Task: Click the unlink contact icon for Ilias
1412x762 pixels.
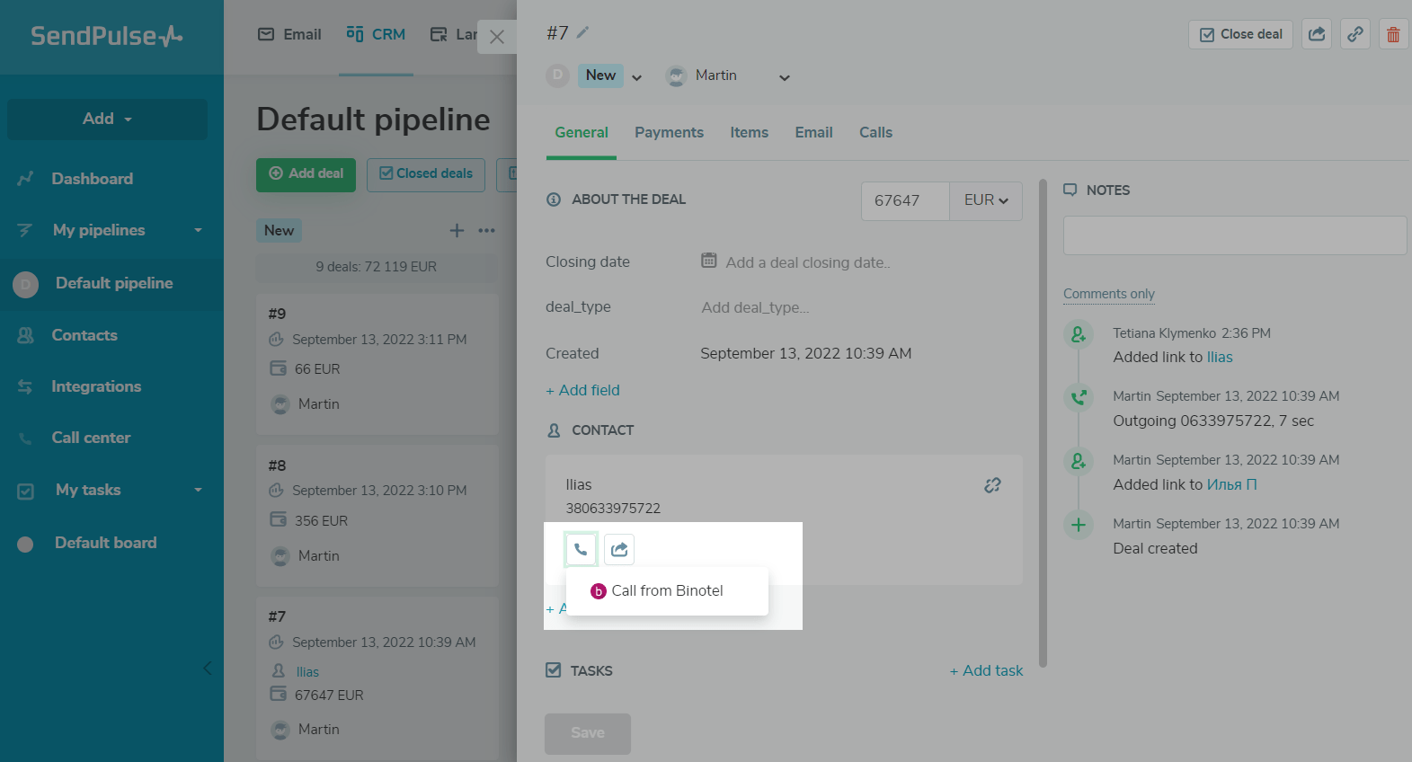Action: (992, 485)
